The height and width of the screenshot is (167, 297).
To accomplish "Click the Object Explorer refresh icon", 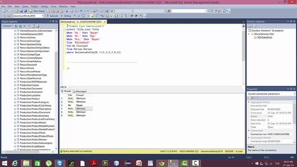I will point(33,26).
